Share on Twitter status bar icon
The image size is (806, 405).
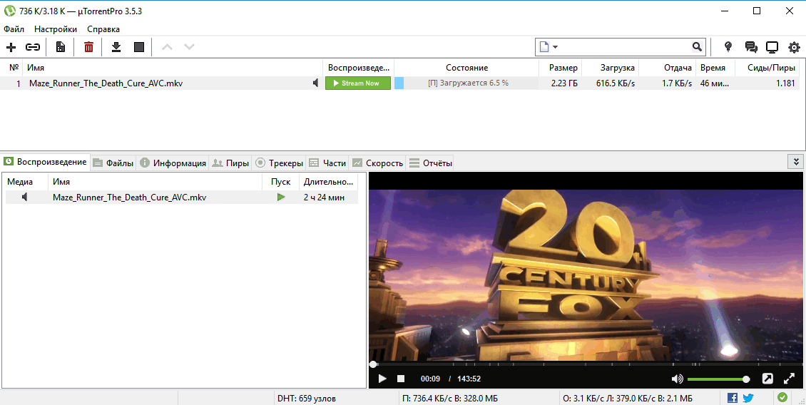pyautogui.click(x=748, y=398)
